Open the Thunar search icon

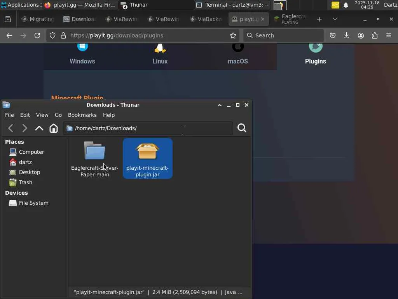click(x=242, y=128)
